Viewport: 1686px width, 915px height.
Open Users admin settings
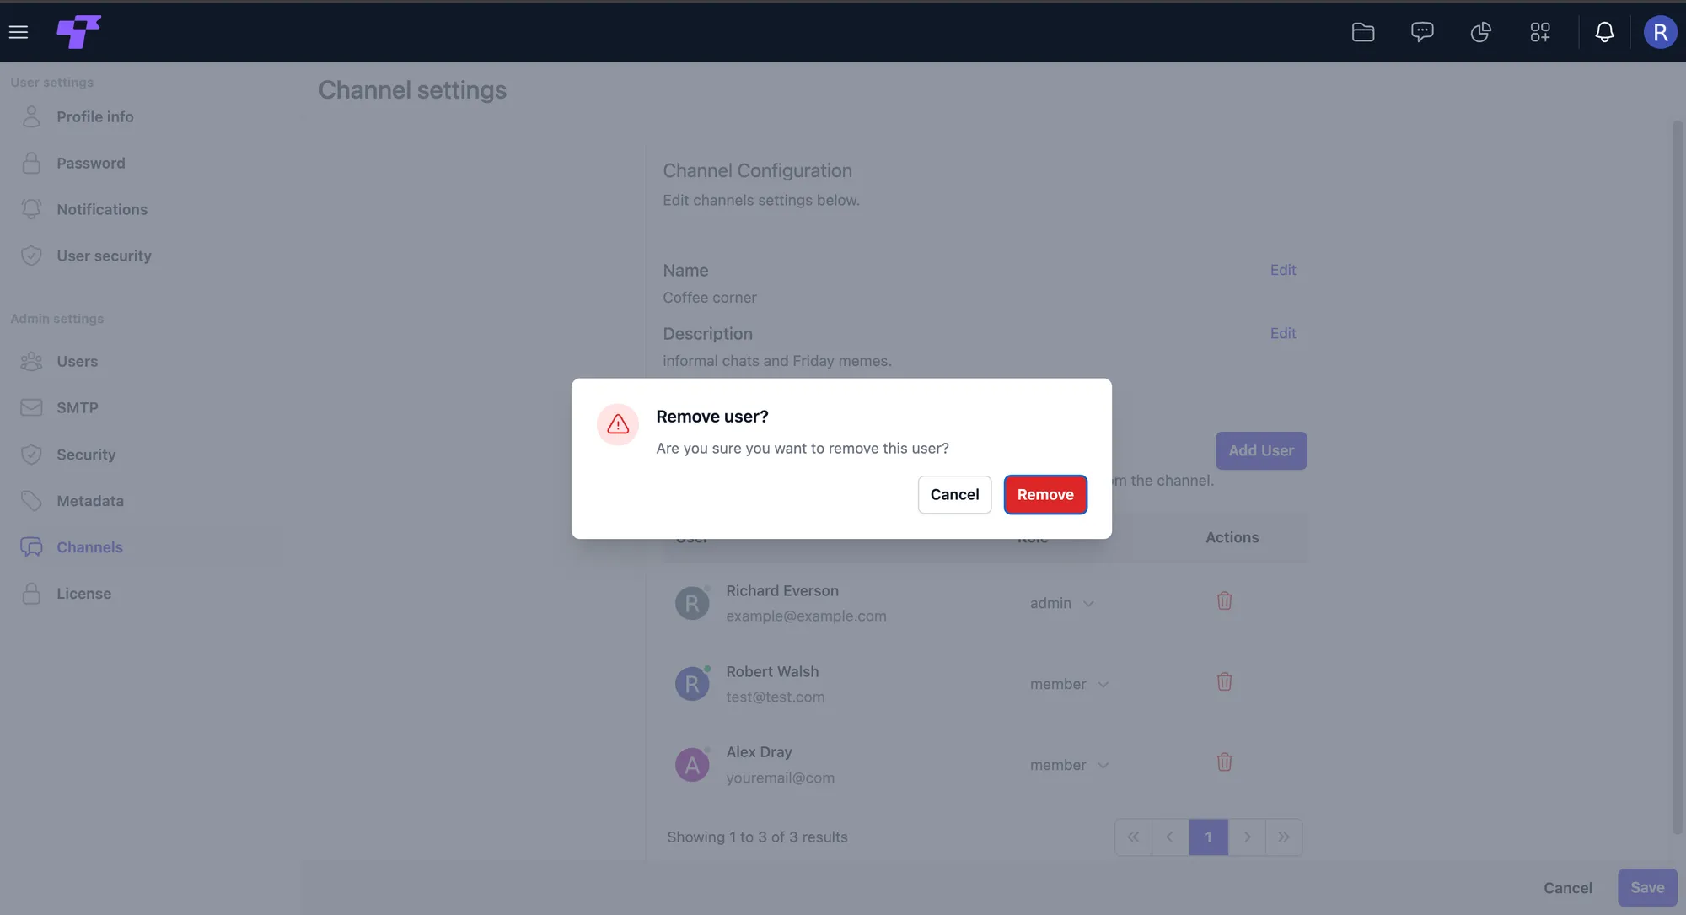pos(59,362)
